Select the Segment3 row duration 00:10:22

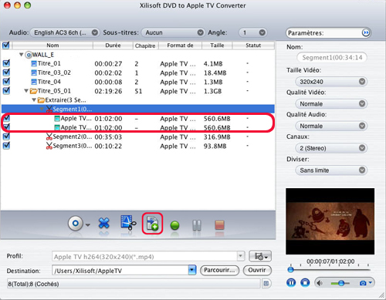pos(108,146)
